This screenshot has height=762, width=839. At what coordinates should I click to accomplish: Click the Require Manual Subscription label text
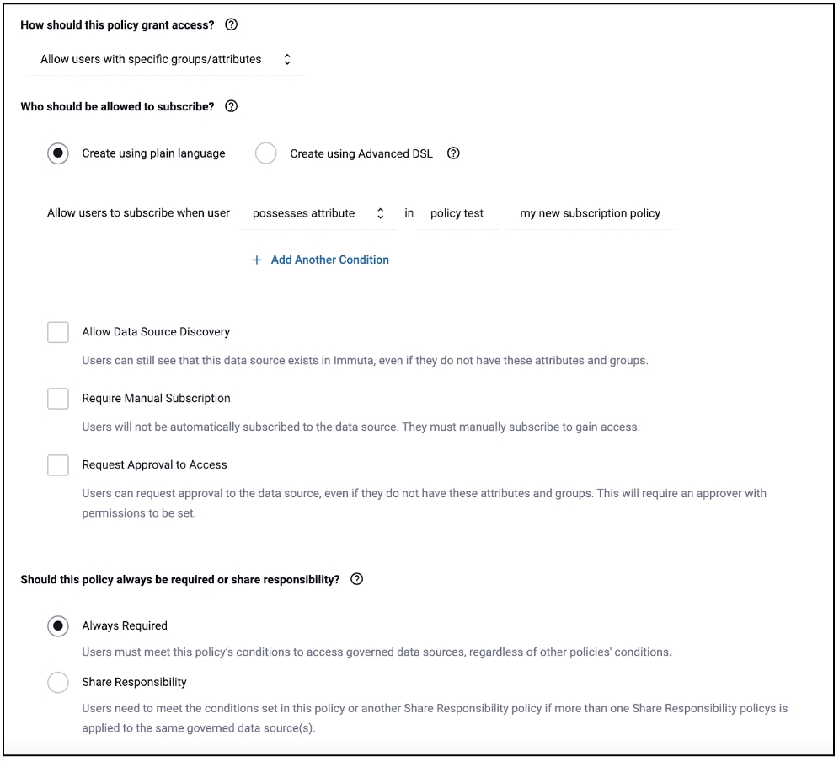click(156, 398)
